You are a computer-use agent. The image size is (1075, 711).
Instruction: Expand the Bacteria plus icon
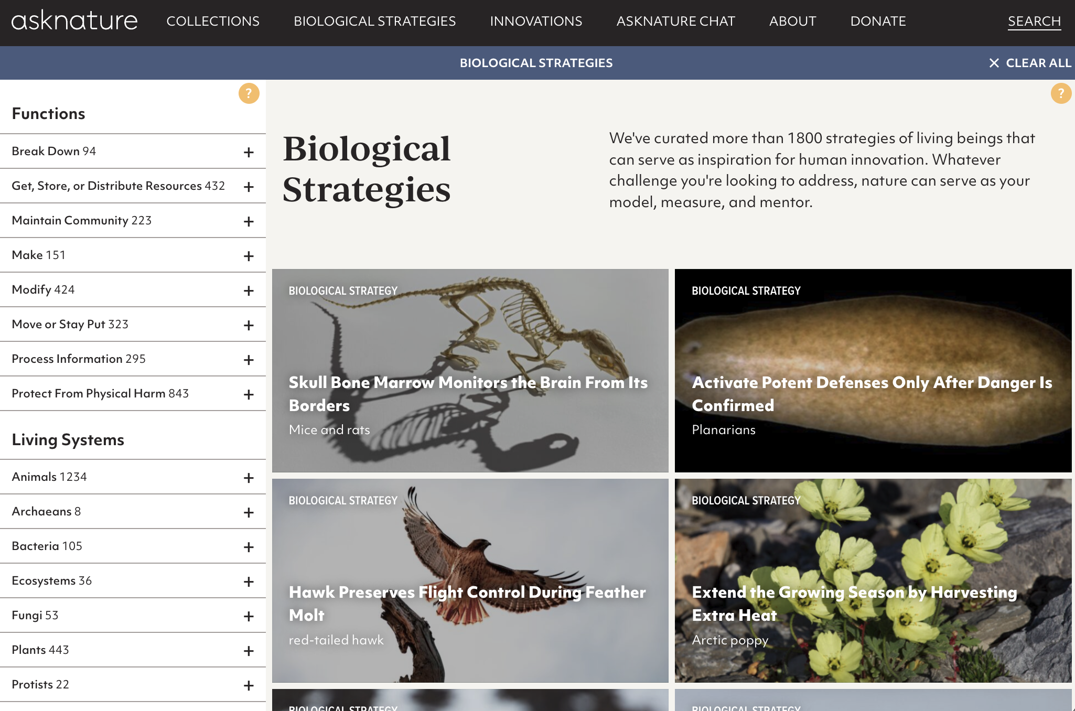(249, 547)
